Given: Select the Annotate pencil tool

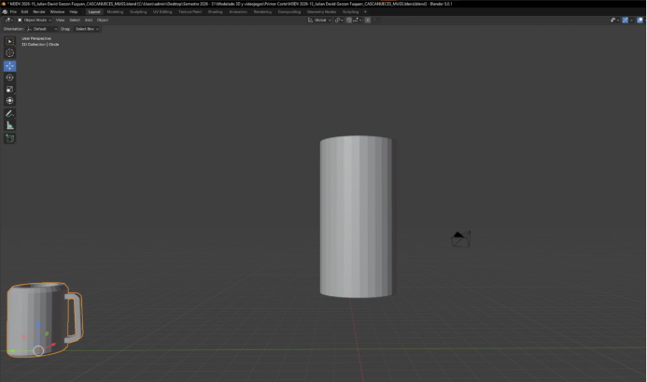Looking at the screenshot, I should [10, 114].
